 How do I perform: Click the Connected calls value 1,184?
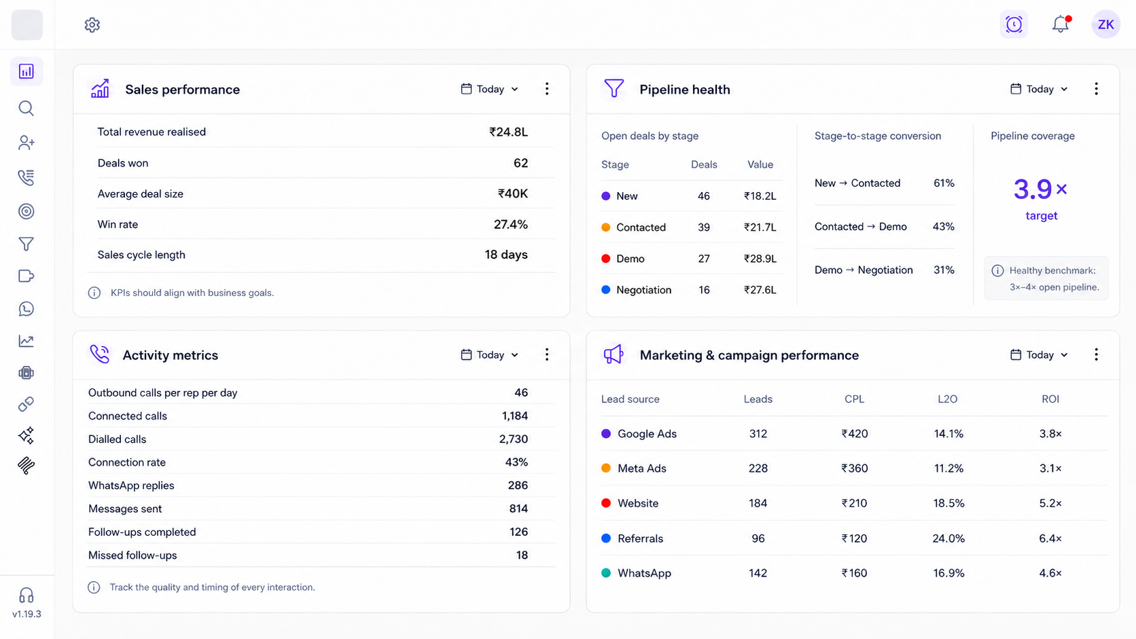[515, 416]
